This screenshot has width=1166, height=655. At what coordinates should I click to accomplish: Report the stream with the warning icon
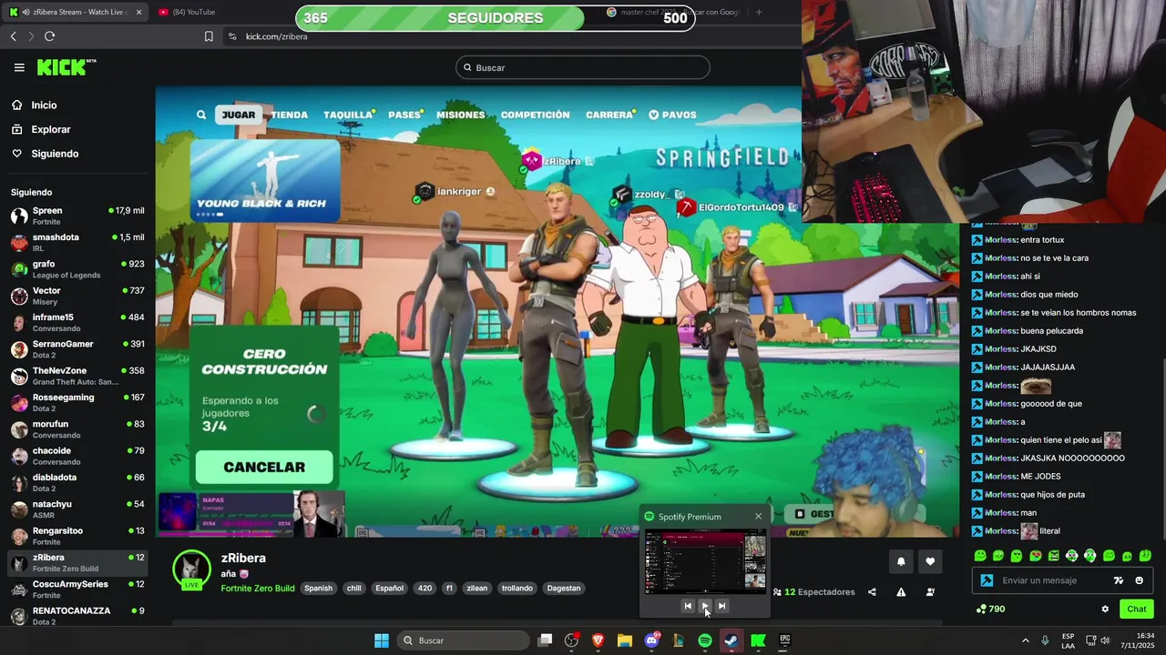tap(901, 592)
